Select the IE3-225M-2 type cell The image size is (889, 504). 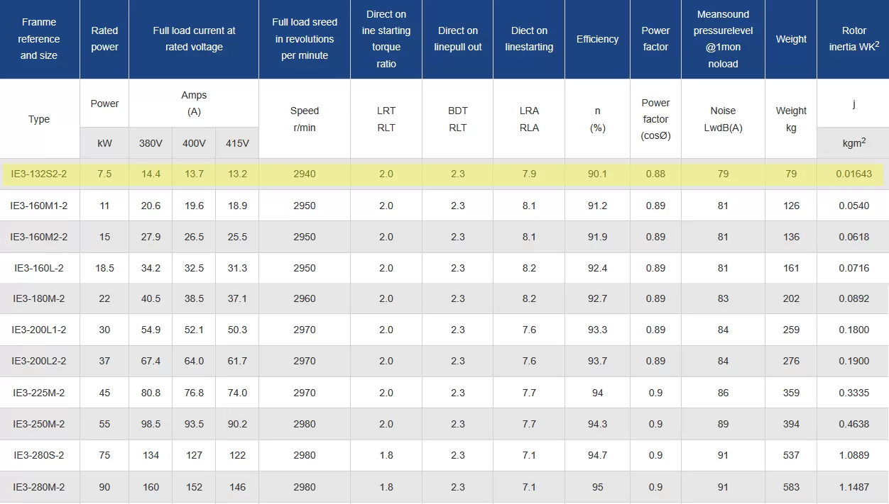(39, 393)
